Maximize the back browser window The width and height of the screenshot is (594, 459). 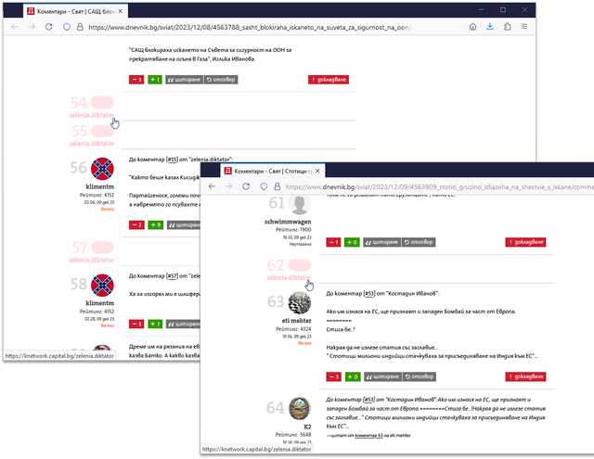pyautogui.click(x=503, y=10)
